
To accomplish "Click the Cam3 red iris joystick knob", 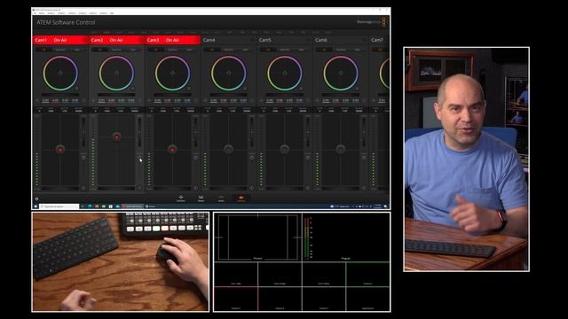I will click(172, 149).
